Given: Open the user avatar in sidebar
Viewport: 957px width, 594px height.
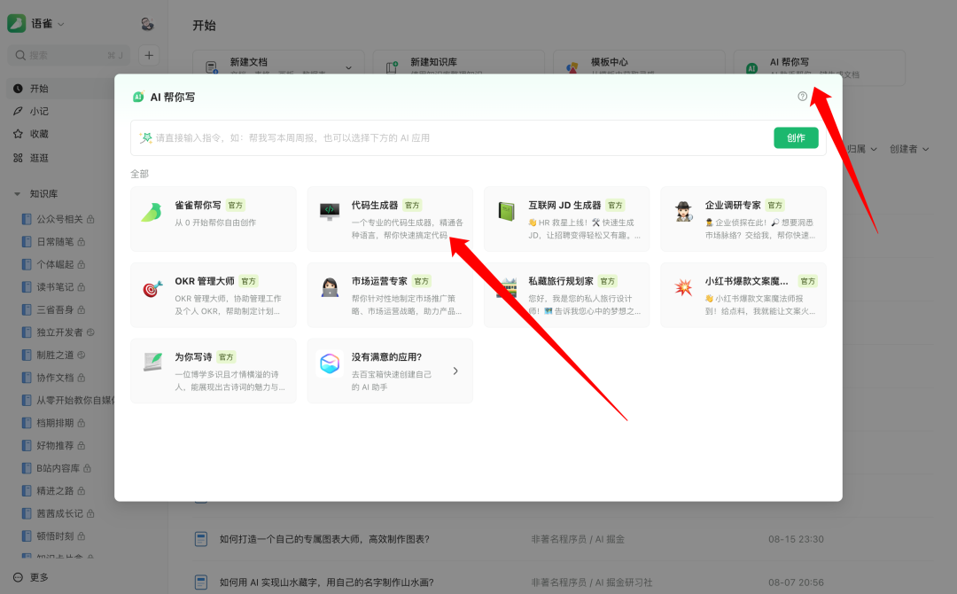Looking at the screenshot, I should coord(147,24).
